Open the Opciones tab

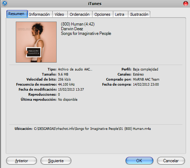point(102,14)
